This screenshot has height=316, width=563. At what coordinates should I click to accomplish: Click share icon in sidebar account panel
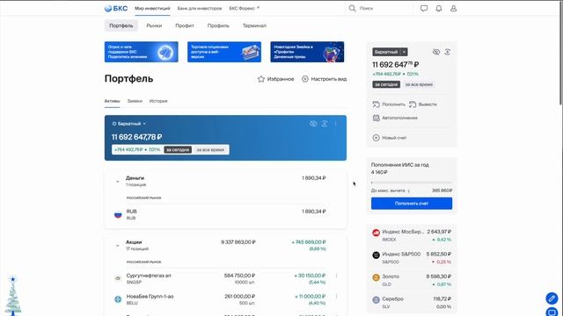(x=448, y=52)
